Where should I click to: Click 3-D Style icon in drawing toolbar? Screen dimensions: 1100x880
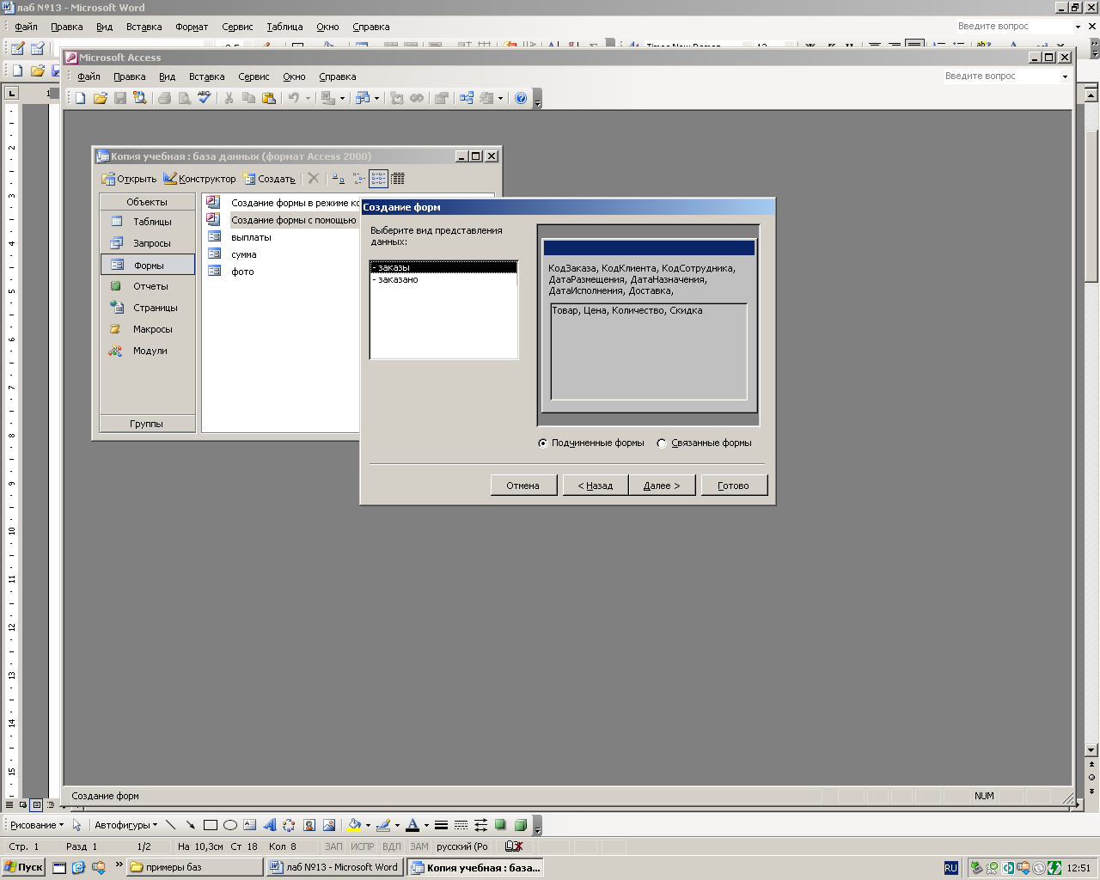coord(521,825)
